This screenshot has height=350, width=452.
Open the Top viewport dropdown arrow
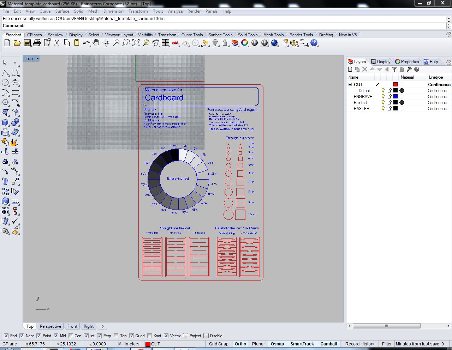(37, 59)
